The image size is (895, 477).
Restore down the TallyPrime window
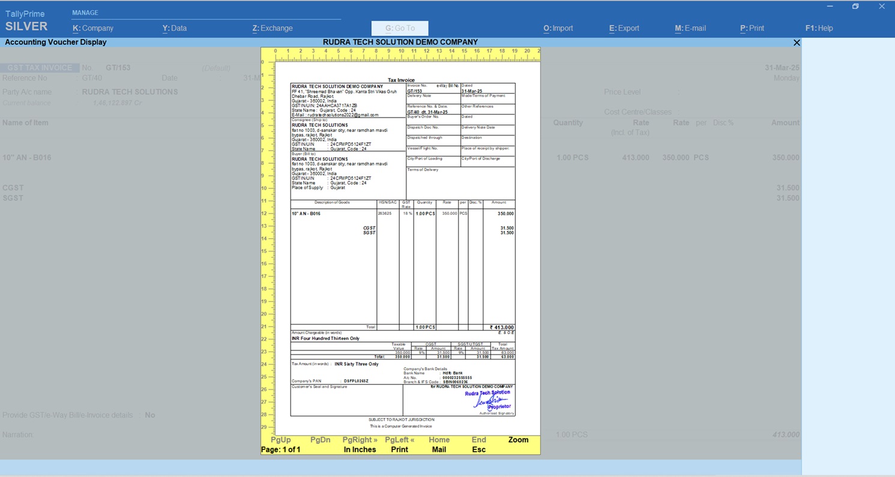(x=855, y=7)
